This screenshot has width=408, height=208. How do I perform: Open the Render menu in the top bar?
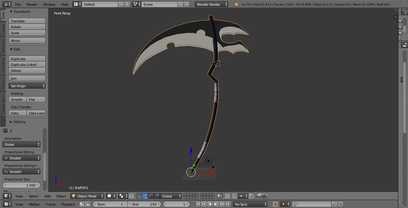click(32, 5)
